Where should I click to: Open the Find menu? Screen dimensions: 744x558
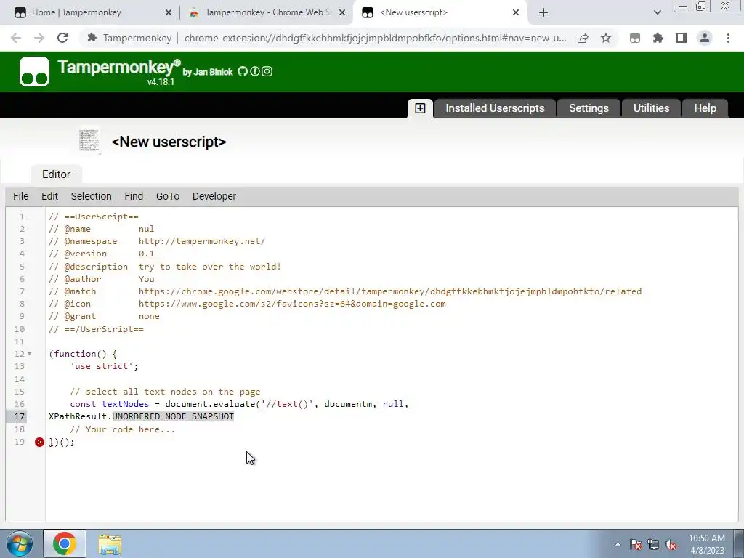pyautogui.click(x=134, y=196)
